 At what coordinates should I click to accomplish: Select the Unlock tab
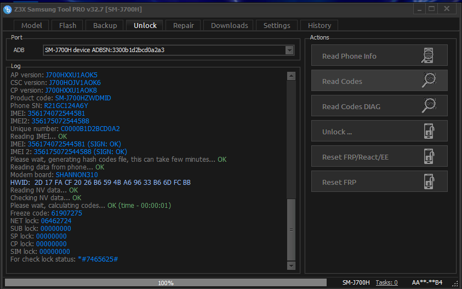(x=145, y=25)
